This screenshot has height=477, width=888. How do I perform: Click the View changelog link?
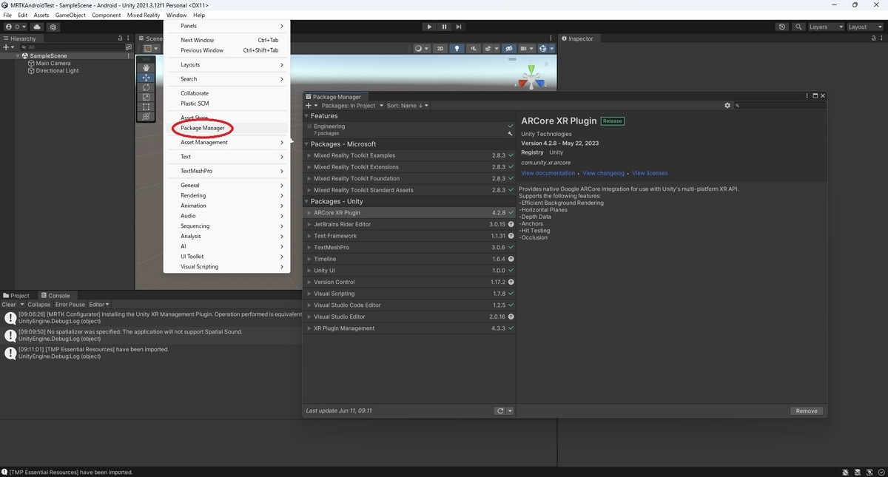point(604,173)
